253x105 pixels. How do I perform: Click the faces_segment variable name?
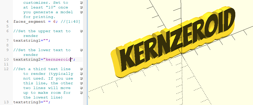coord(29,22)
